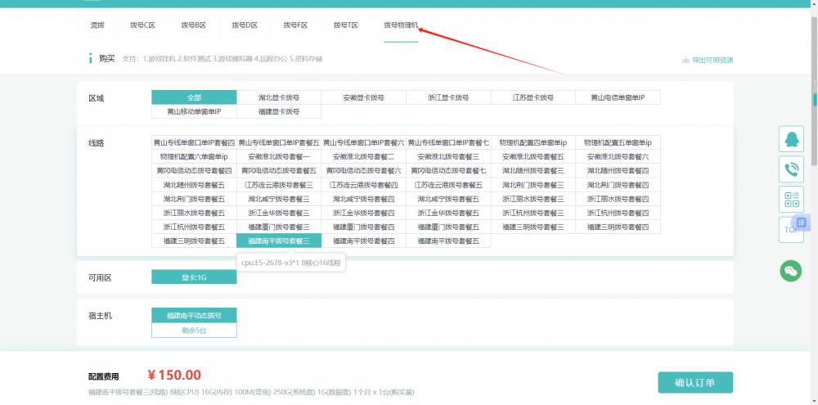Select 全部 region option
Viewport: 818px width, 405px height.
[x=194, y=97]
